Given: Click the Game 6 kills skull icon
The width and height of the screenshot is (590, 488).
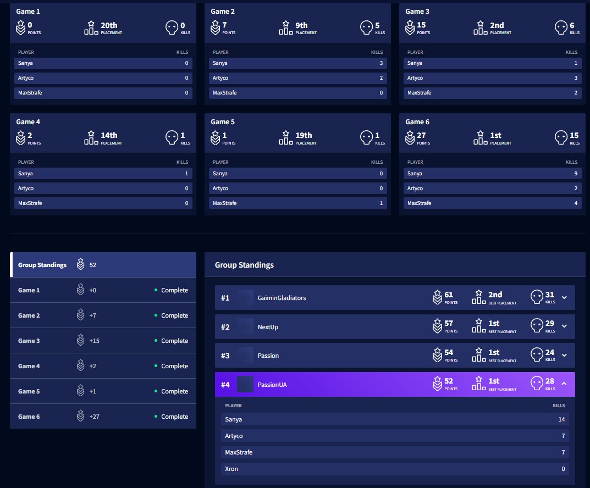Looking at the screenshot, I should 561,137.
